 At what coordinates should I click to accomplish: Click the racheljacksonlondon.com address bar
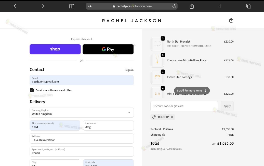point(132,6)
